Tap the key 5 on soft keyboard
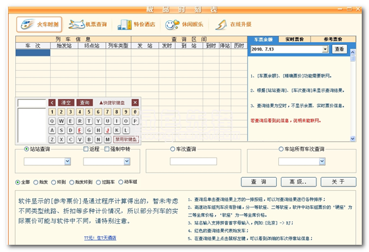 pos(89,112)
